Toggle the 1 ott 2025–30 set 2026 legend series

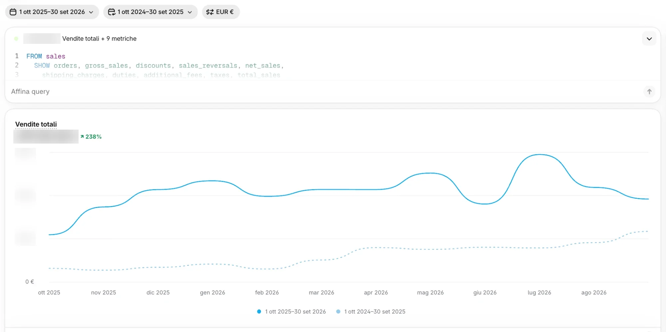(291, 311)
